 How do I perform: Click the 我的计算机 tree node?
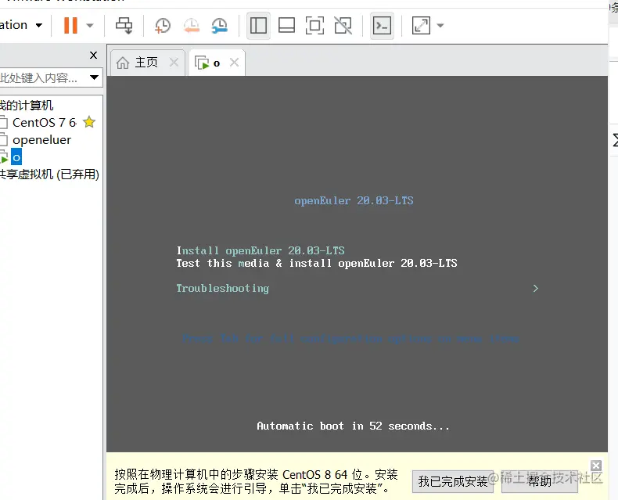[x=27, y=106]
